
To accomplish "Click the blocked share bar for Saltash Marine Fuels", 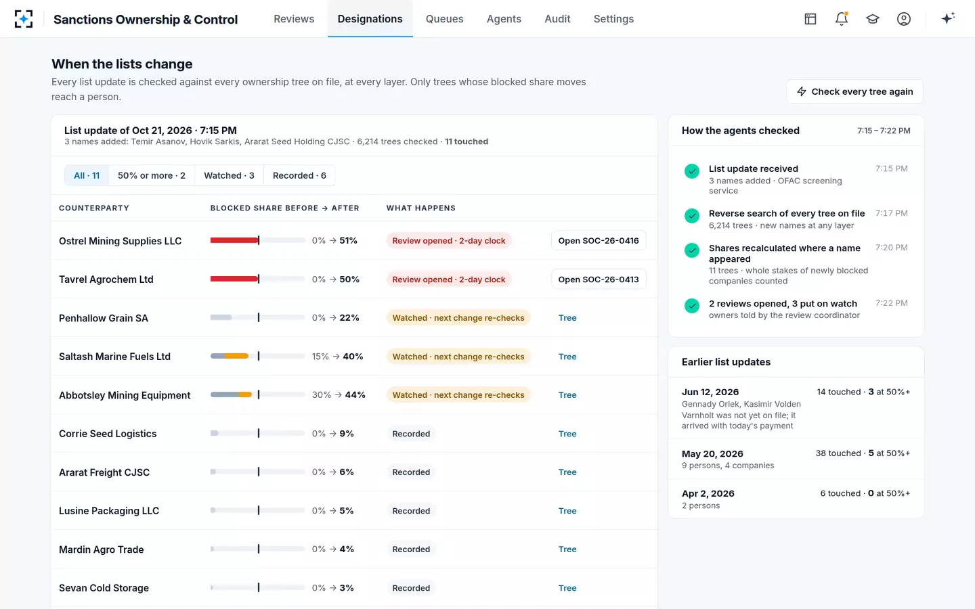I will 257,356.
